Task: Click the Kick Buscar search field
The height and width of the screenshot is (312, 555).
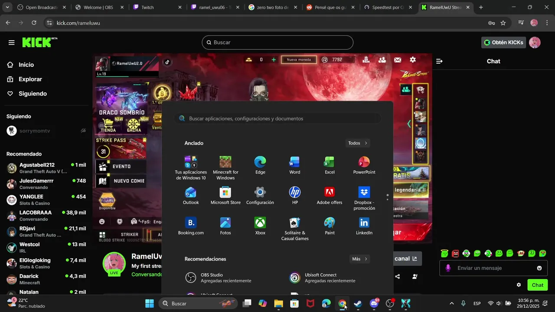Action: 277,42
